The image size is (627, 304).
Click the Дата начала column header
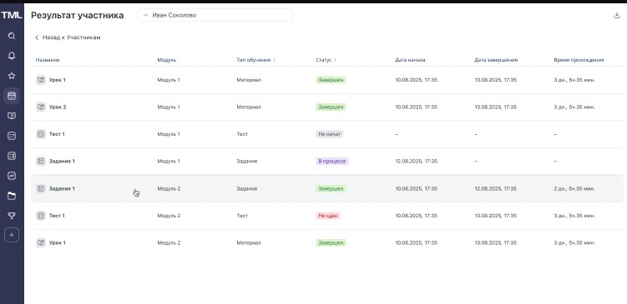click(410, 60)
